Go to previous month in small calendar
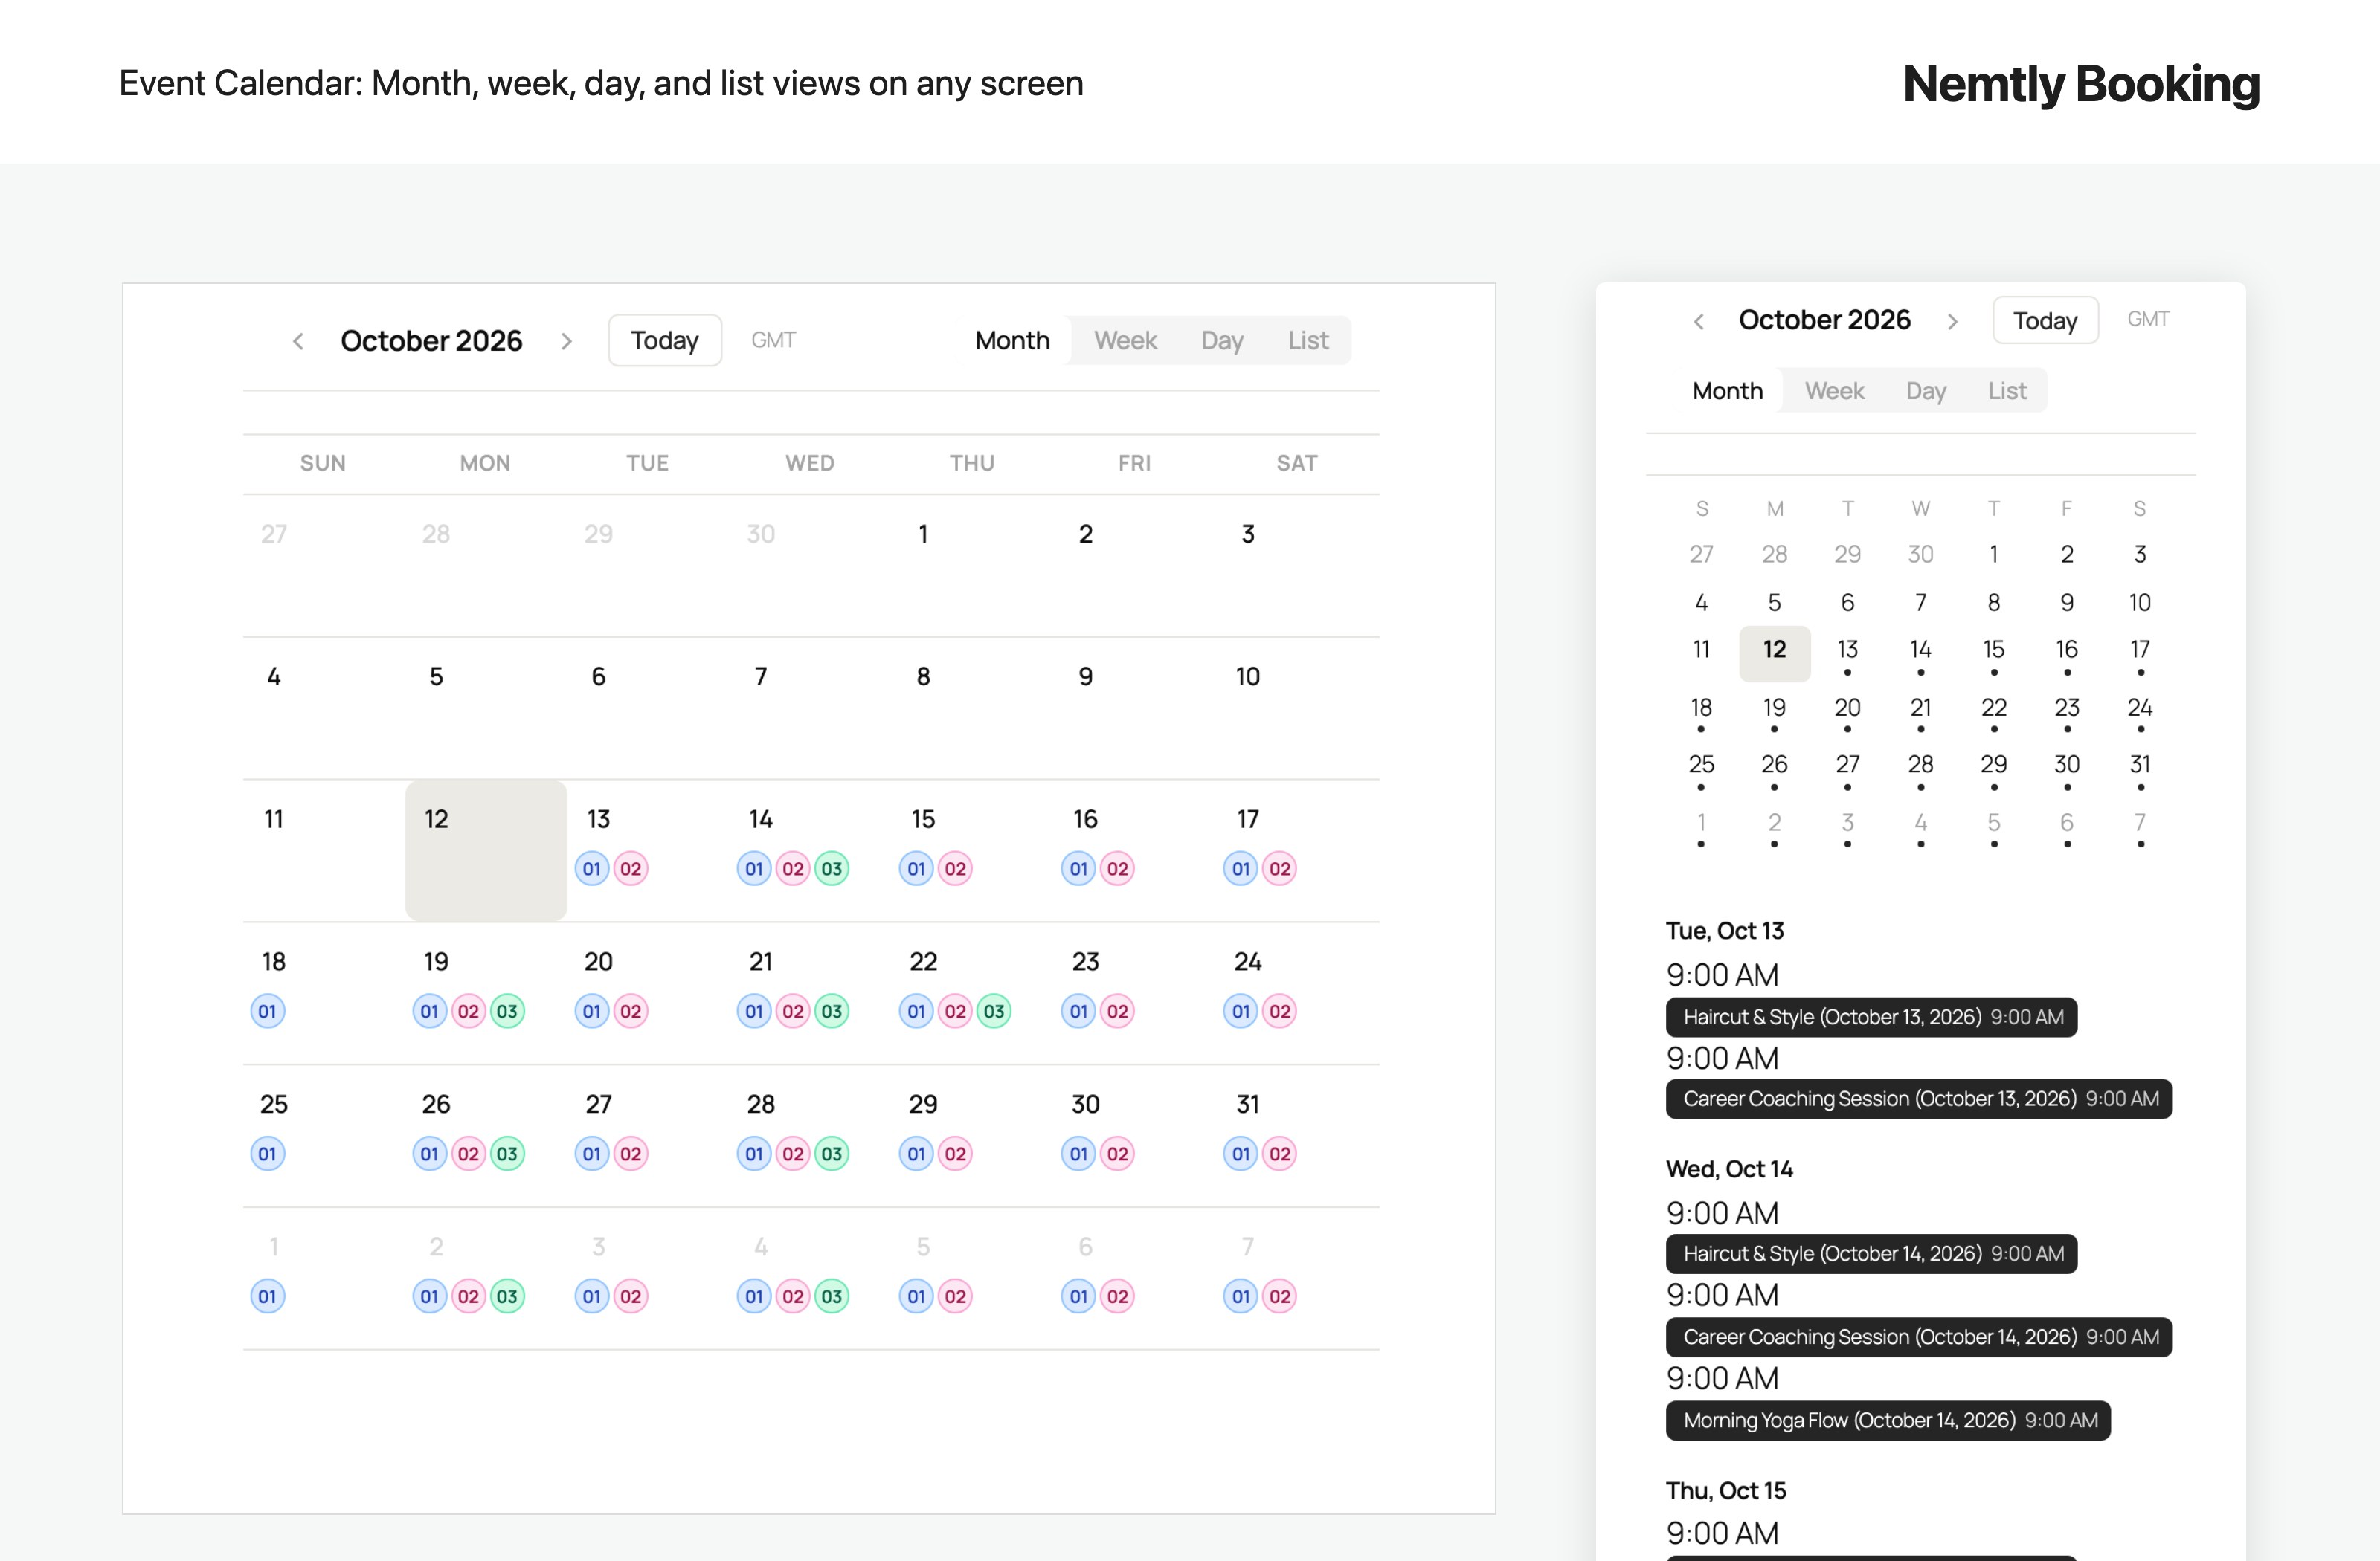Viewport: 2380px width, 1561px height. click(1699, 321)
